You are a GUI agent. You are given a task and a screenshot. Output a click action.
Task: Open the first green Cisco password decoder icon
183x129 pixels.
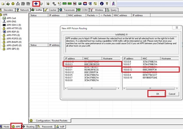(x=64, y=4)
